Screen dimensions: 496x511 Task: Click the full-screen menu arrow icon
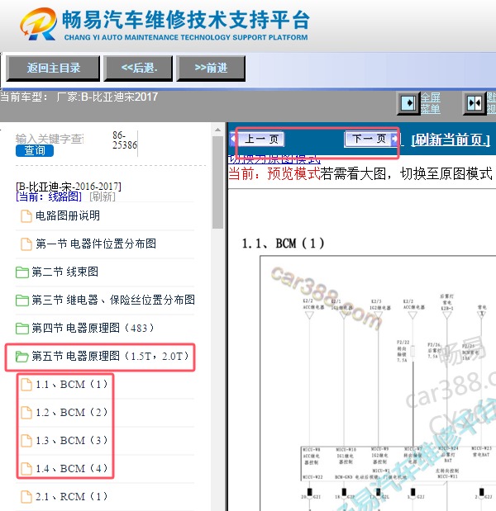[x=408, y=103]
